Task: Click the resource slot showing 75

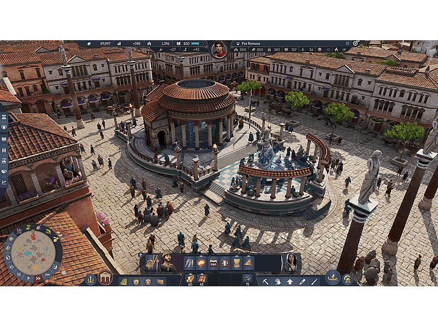Action: [247, 280]
